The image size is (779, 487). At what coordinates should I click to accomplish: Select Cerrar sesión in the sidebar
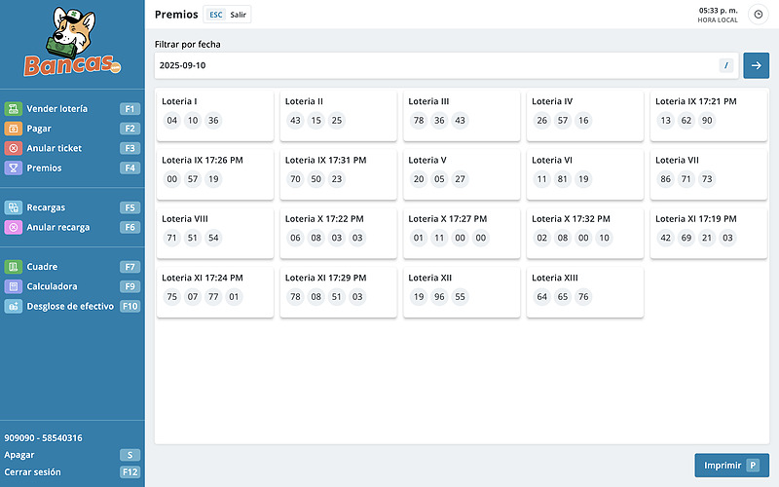coord(33,472)
